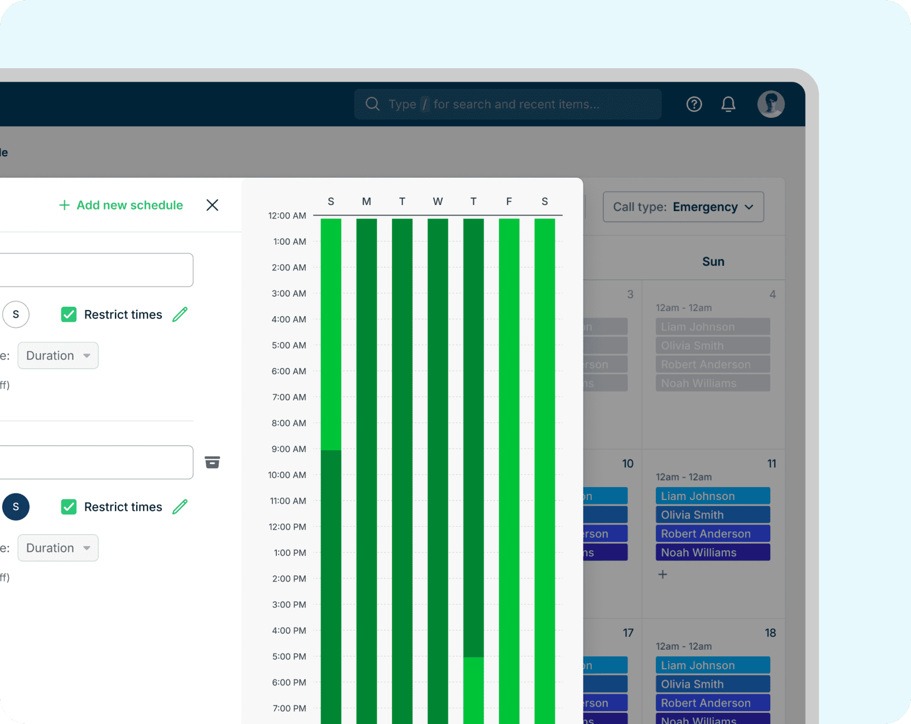Uncheck first Restrict times checkbox
The width and height of the screenshot is (911, 724).
[69, 315]
